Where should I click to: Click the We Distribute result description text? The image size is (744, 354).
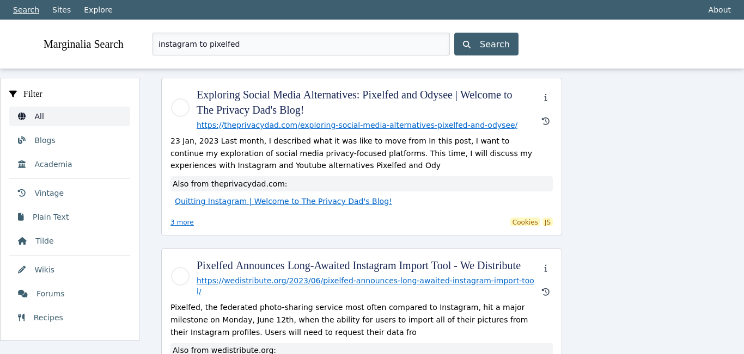click(349, 320)
